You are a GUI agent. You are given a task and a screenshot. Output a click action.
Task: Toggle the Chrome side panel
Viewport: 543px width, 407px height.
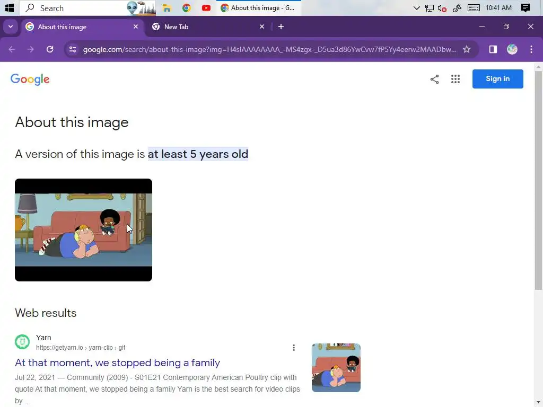[x=493, y=49]
